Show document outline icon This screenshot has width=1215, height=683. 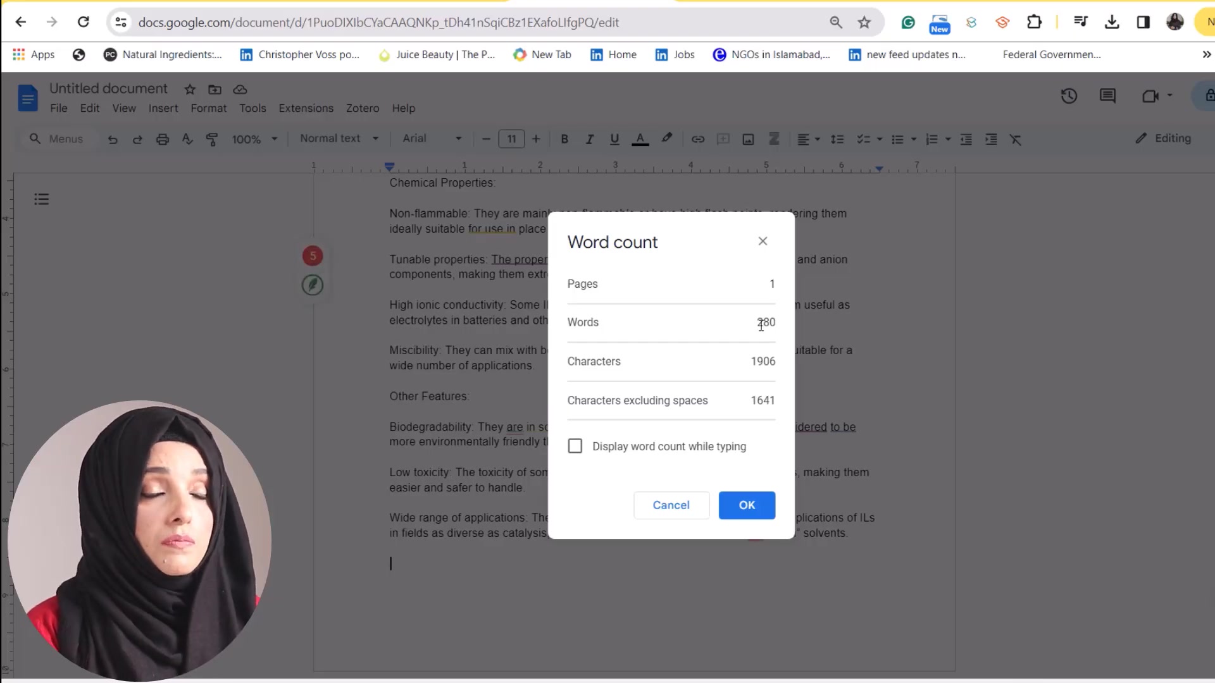pyautogui.click(x=42, y=199)
